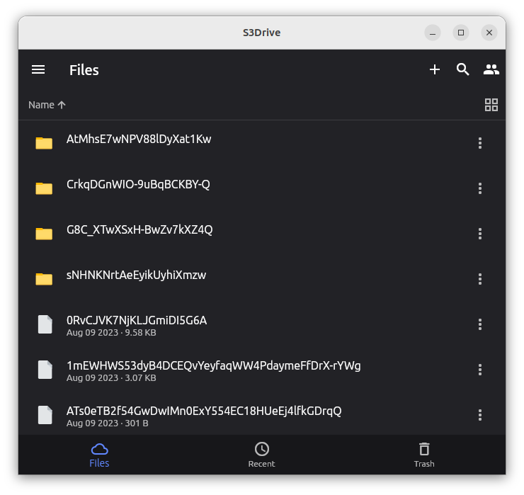Viewport: 524px width, 495px height.
Task: Click the people sharing icon
Action: pyautogui.click(x=491, y=69)
